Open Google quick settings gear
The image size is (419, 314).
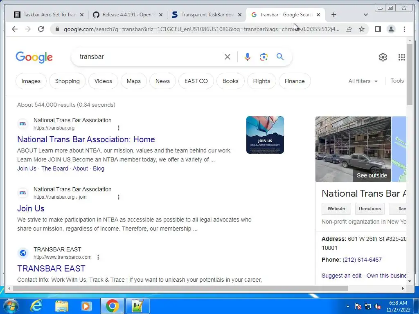click(x=383, y=57)
